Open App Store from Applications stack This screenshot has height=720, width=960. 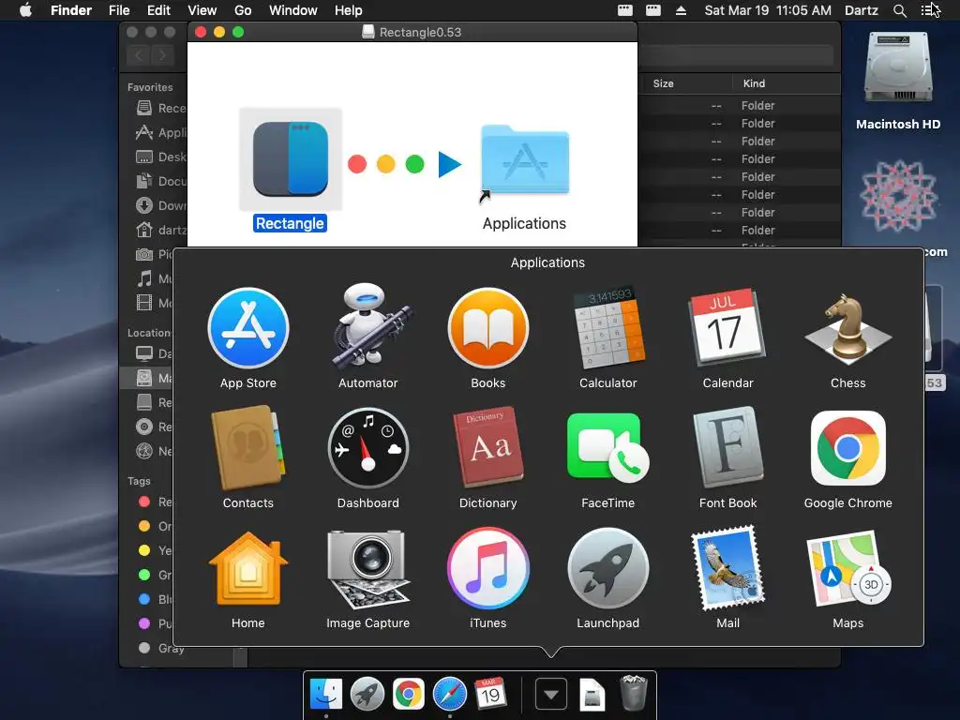coord(247,328)
